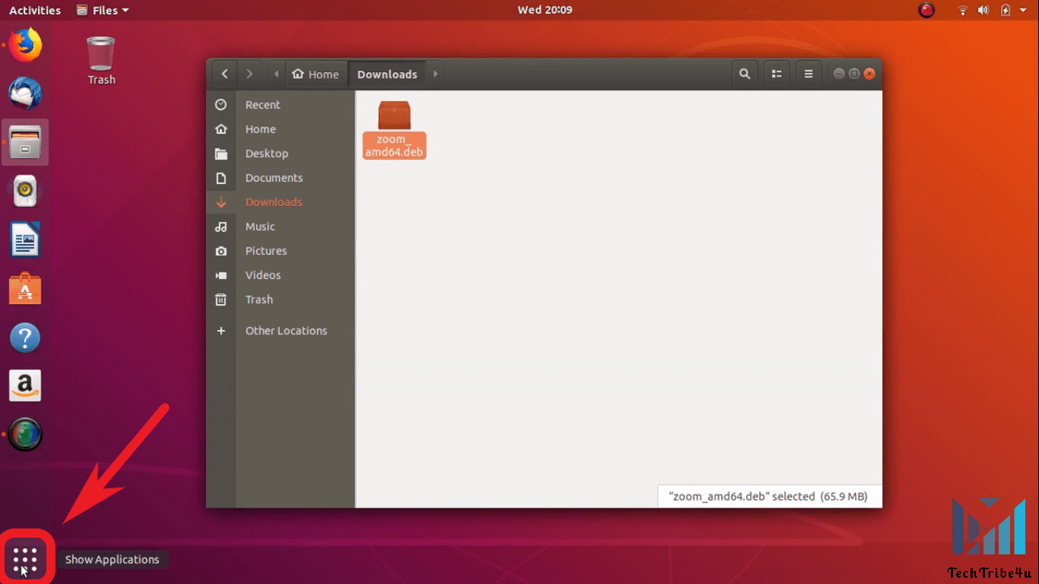Go back in the Files window

tap(224, 74)
